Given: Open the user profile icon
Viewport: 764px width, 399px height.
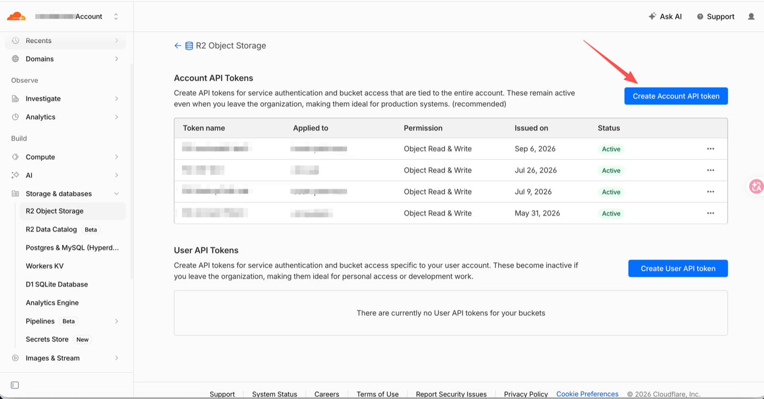Looking at the screenshot, I should [x=751, y=16].
